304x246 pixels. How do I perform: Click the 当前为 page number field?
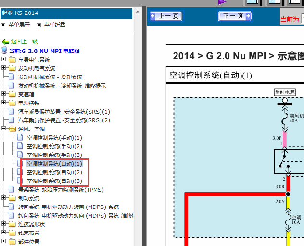click(x=303, y=19)
